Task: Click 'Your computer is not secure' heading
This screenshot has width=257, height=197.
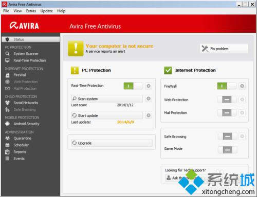Action: click(x=120, y=46)
